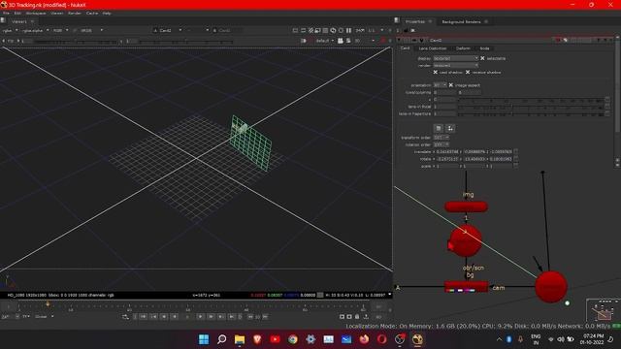
Task: Open the Card2 render mode dropdown
Action: (x=456, y=65)
